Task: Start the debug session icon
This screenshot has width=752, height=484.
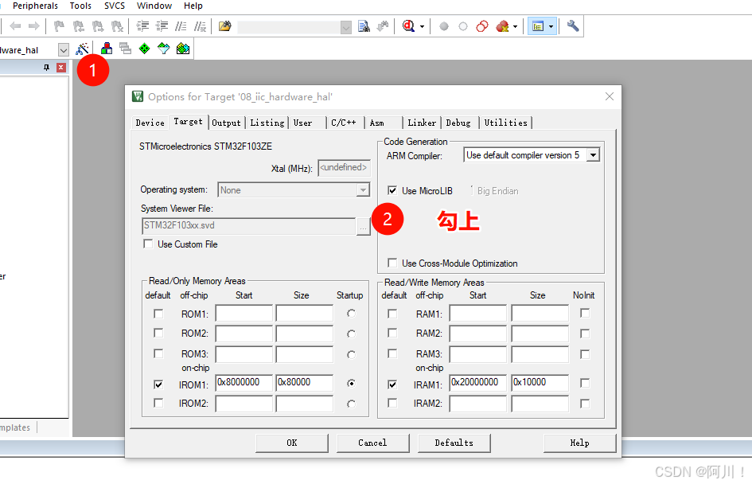Action: click(408, 26)
